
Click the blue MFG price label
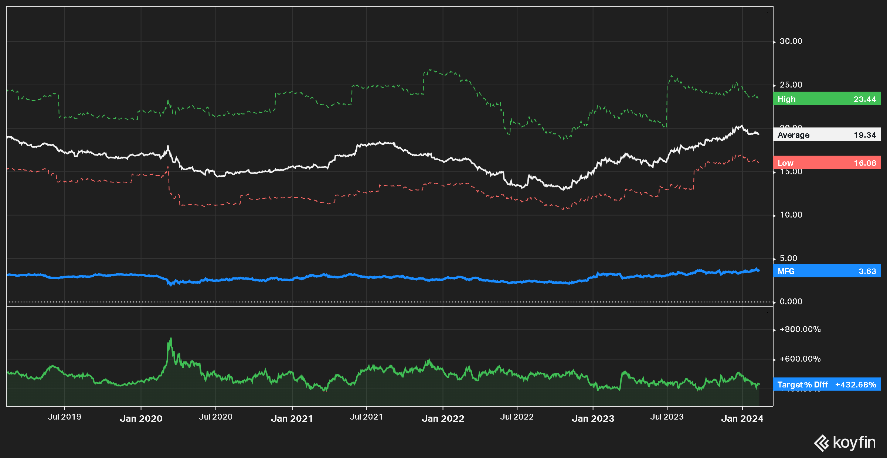click(827, 271)
